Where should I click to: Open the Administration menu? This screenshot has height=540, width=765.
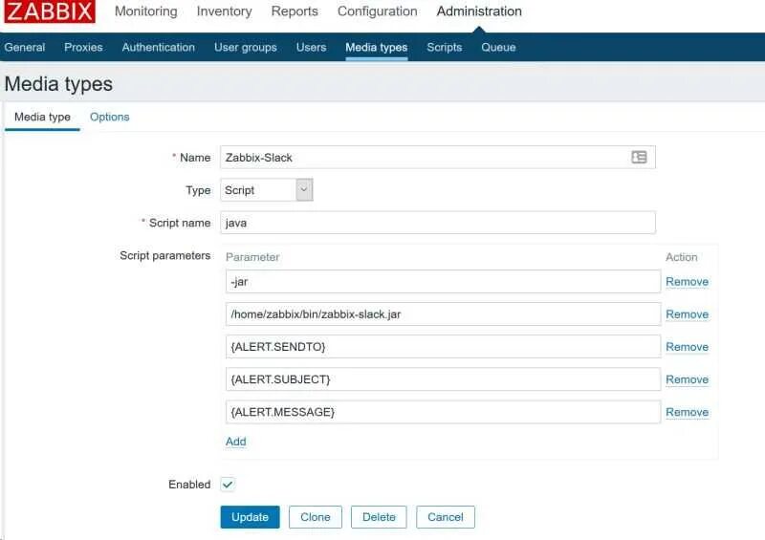[479, 11]
